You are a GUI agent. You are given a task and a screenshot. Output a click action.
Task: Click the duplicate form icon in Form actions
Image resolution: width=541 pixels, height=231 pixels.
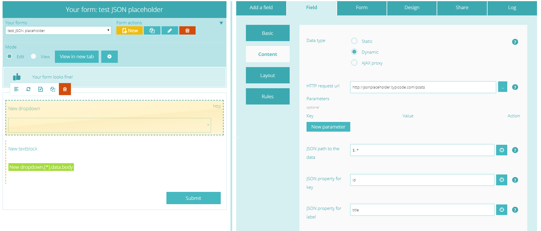click(152, 31)
